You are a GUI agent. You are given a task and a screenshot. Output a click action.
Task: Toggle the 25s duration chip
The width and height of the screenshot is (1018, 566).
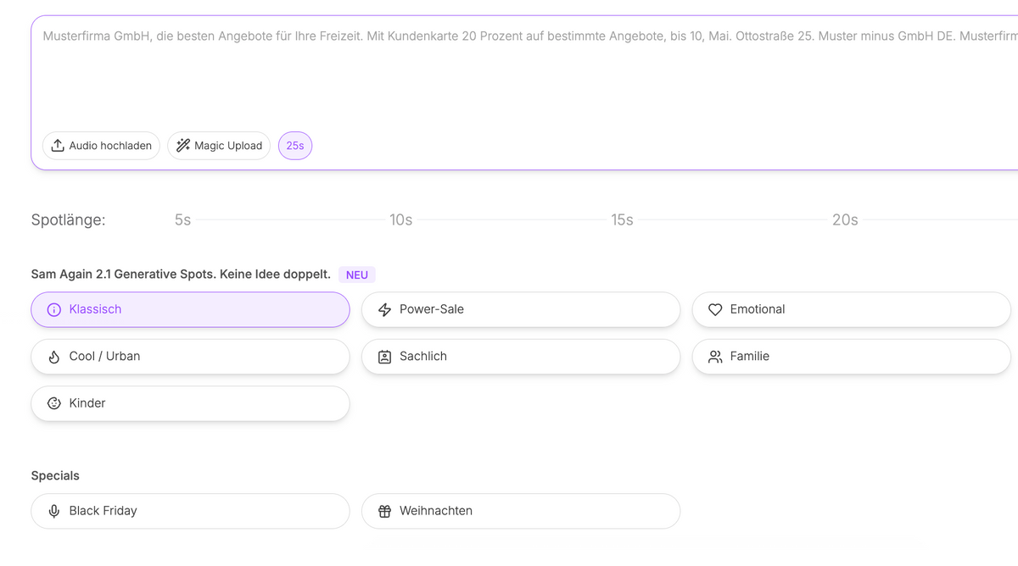[x=295, y=146]
